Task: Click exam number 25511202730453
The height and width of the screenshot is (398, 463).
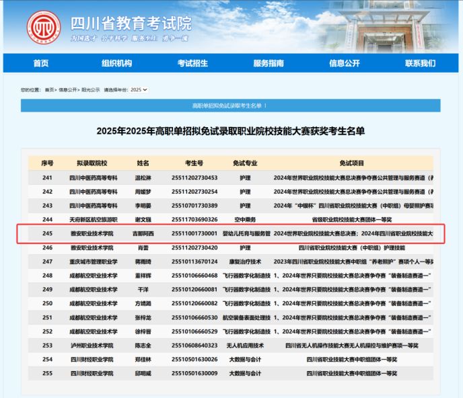Action: 194,177
